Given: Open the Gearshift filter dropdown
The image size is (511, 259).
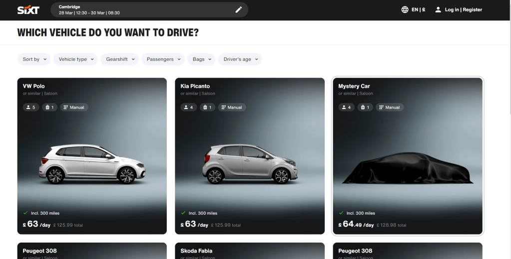Looking at the screenshot, I should tap(119, 59).
